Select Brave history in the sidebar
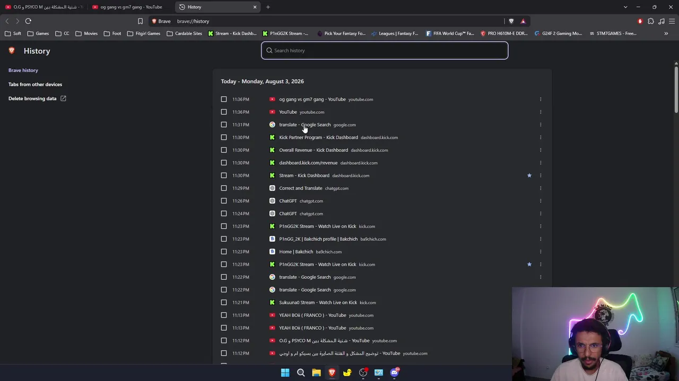Screen dimensions: 679x381 tap(23, 70)
